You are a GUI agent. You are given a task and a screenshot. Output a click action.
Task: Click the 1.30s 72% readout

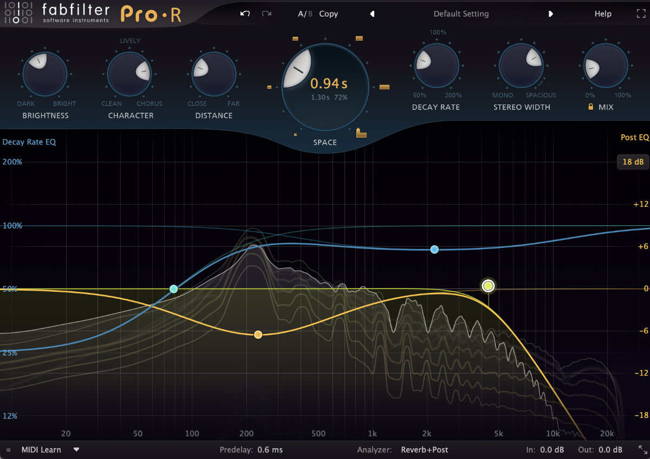(x=329, y=97)
